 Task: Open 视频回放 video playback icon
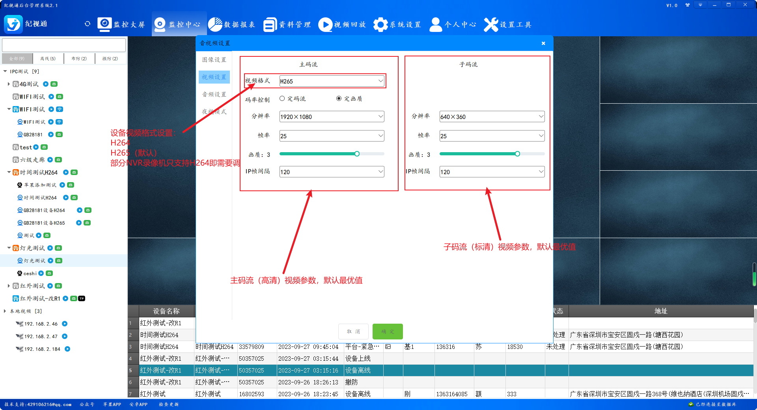point(325,24)
